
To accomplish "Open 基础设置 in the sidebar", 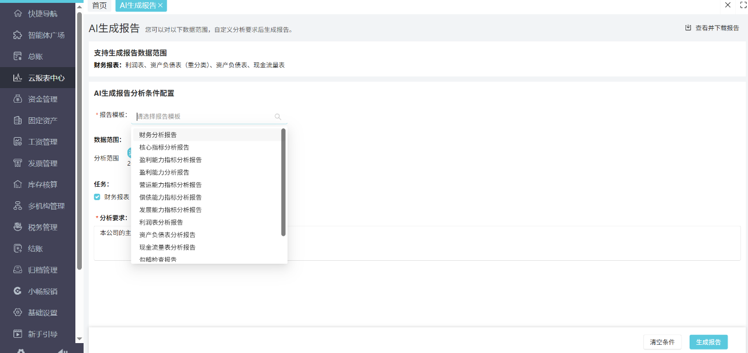I will (38, 312).
